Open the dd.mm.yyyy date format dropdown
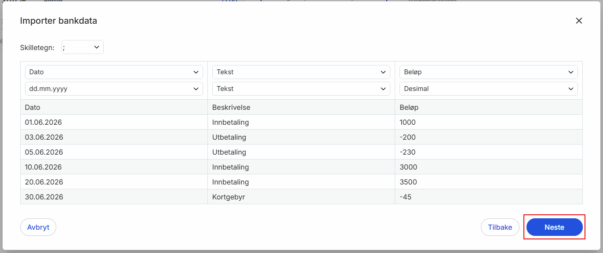This screenshot has width=603, height=253. 114,89
